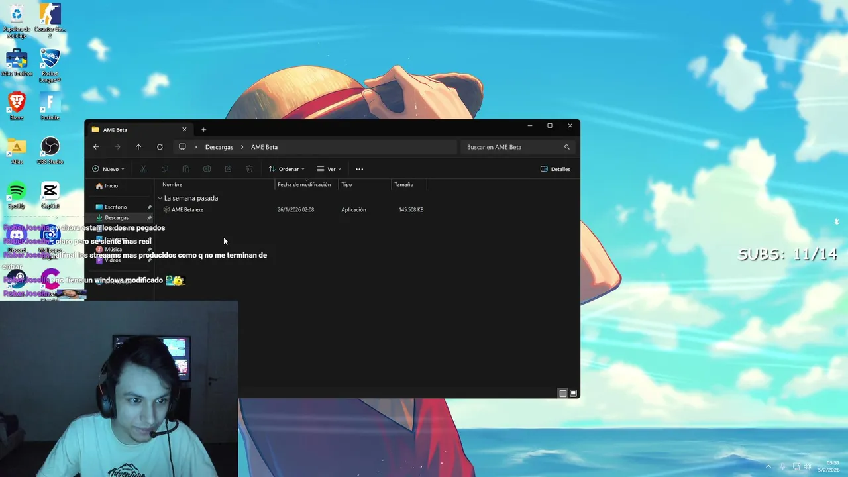Click the network tray icon in taskbar
Screen dimensions: 848x477
point(796,466)
